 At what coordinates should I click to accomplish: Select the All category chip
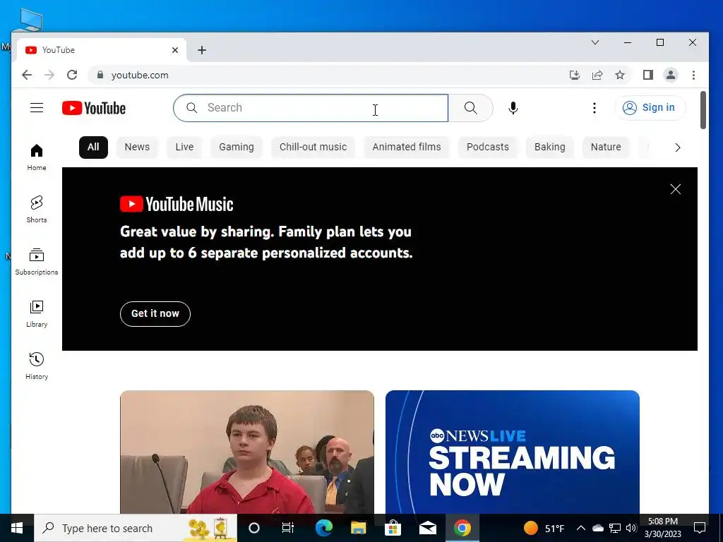coord(93,147)
